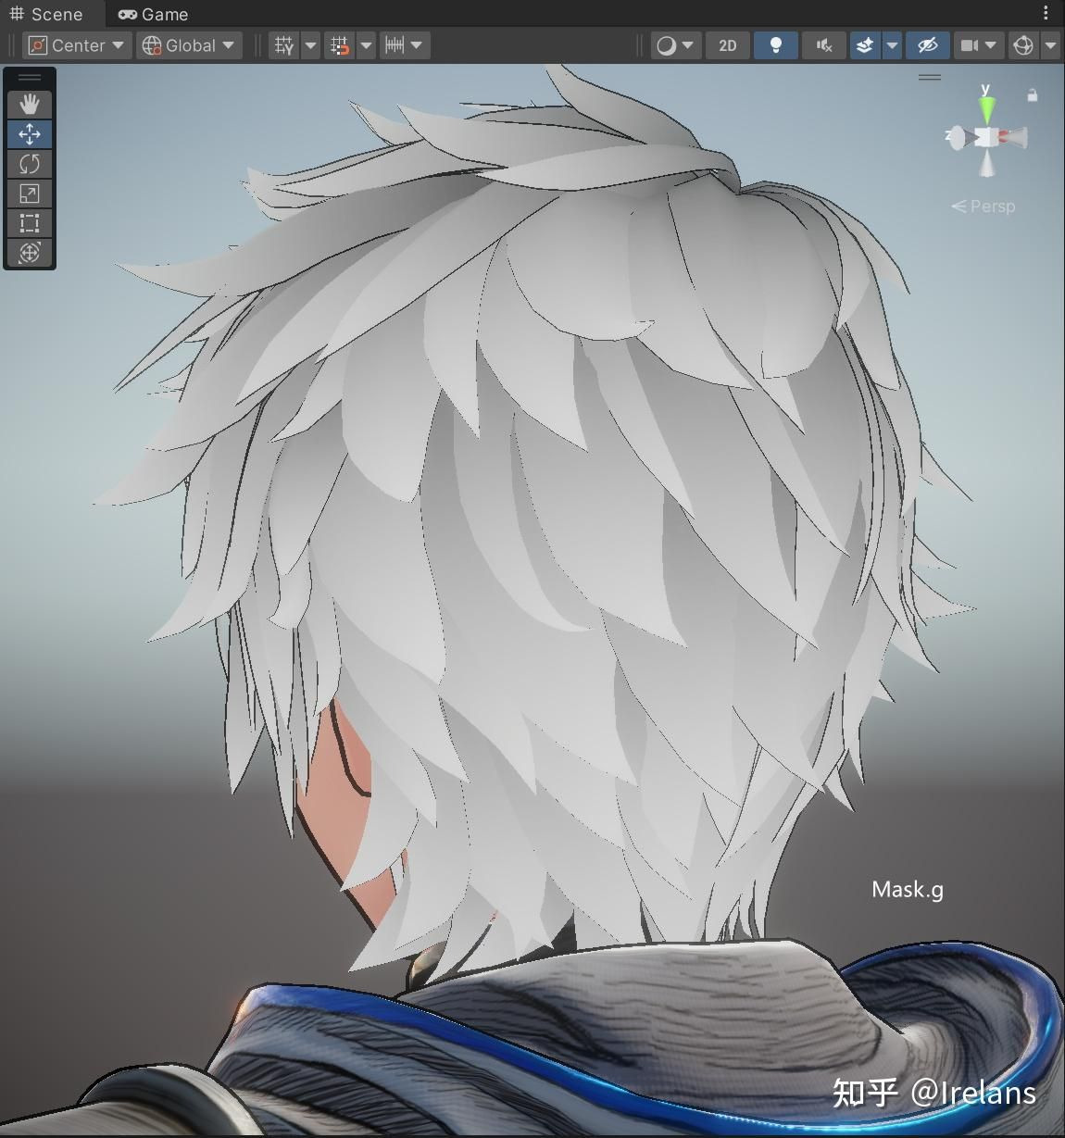Click the tools overlay drag handle
Viewport: 1065px width, 1138px height.
click(x=30, y=78)
